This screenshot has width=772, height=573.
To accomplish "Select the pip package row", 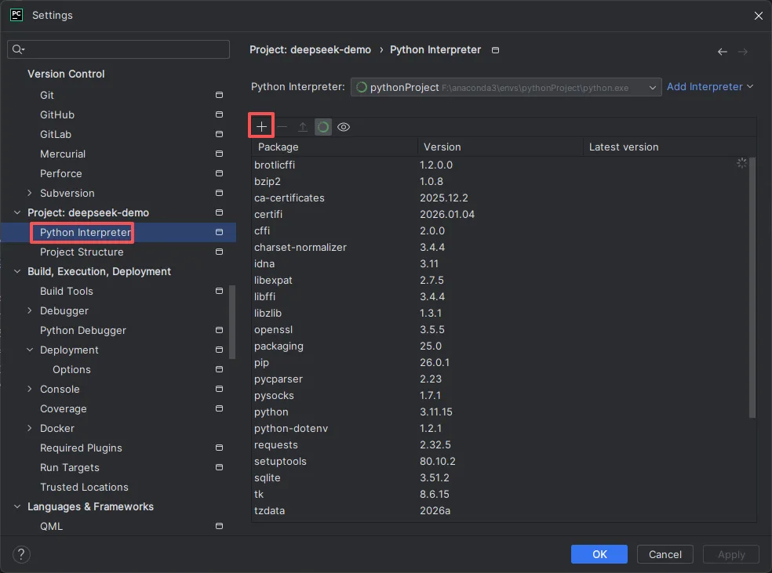I will (x=500, y=362).
